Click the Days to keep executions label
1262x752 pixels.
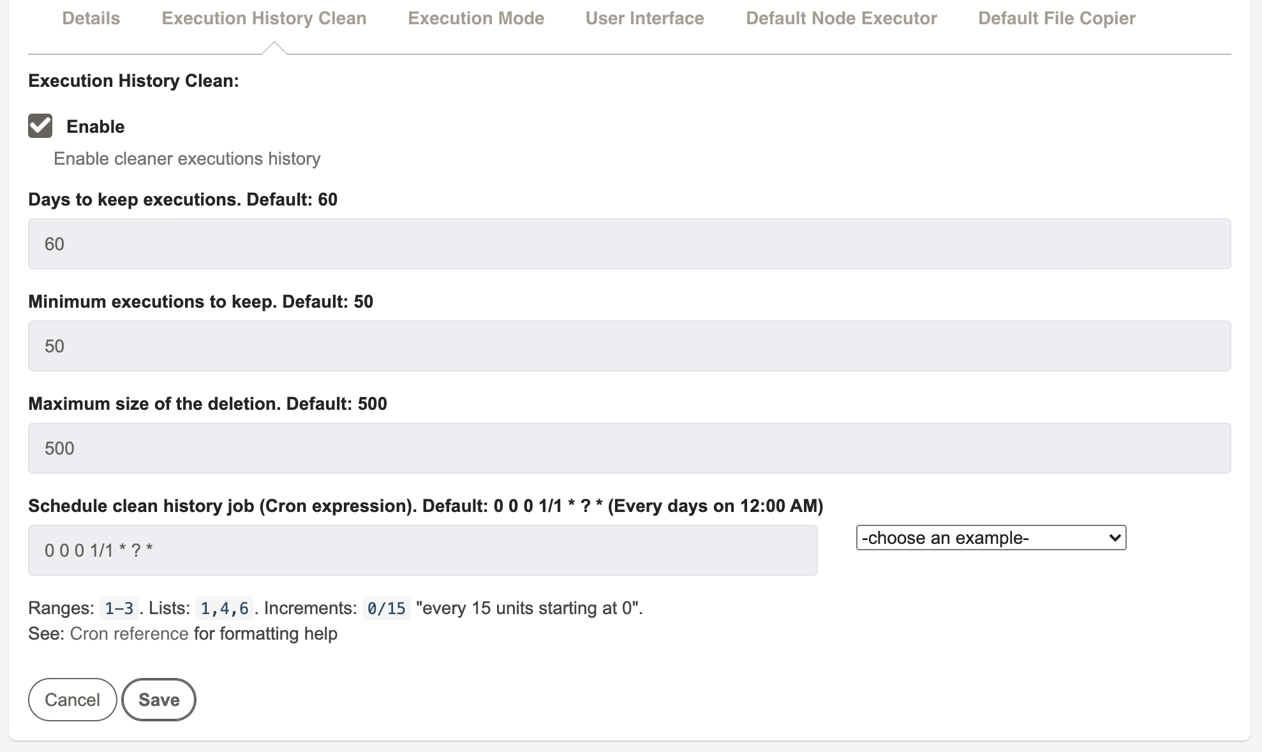point(183,199)
